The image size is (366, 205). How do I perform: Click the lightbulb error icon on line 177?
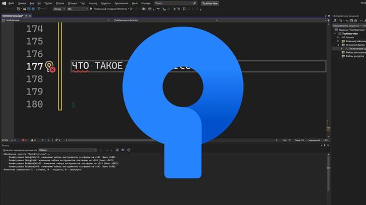click(49, 66)
